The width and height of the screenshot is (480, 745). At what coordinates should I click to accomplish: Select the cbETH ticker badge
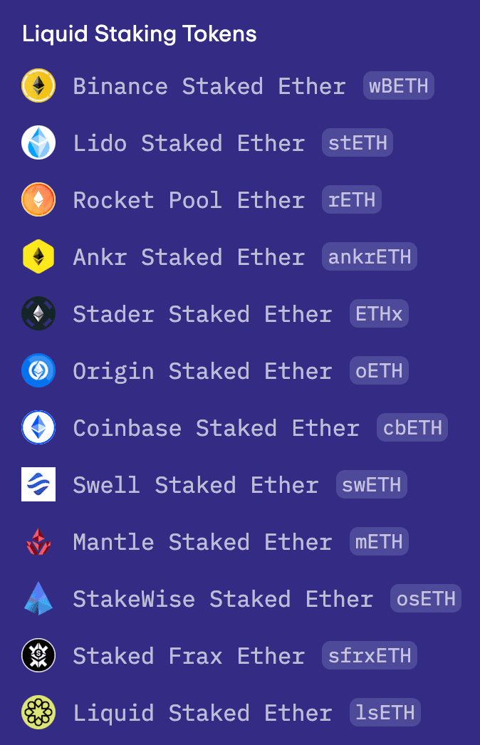click(412, 428)
